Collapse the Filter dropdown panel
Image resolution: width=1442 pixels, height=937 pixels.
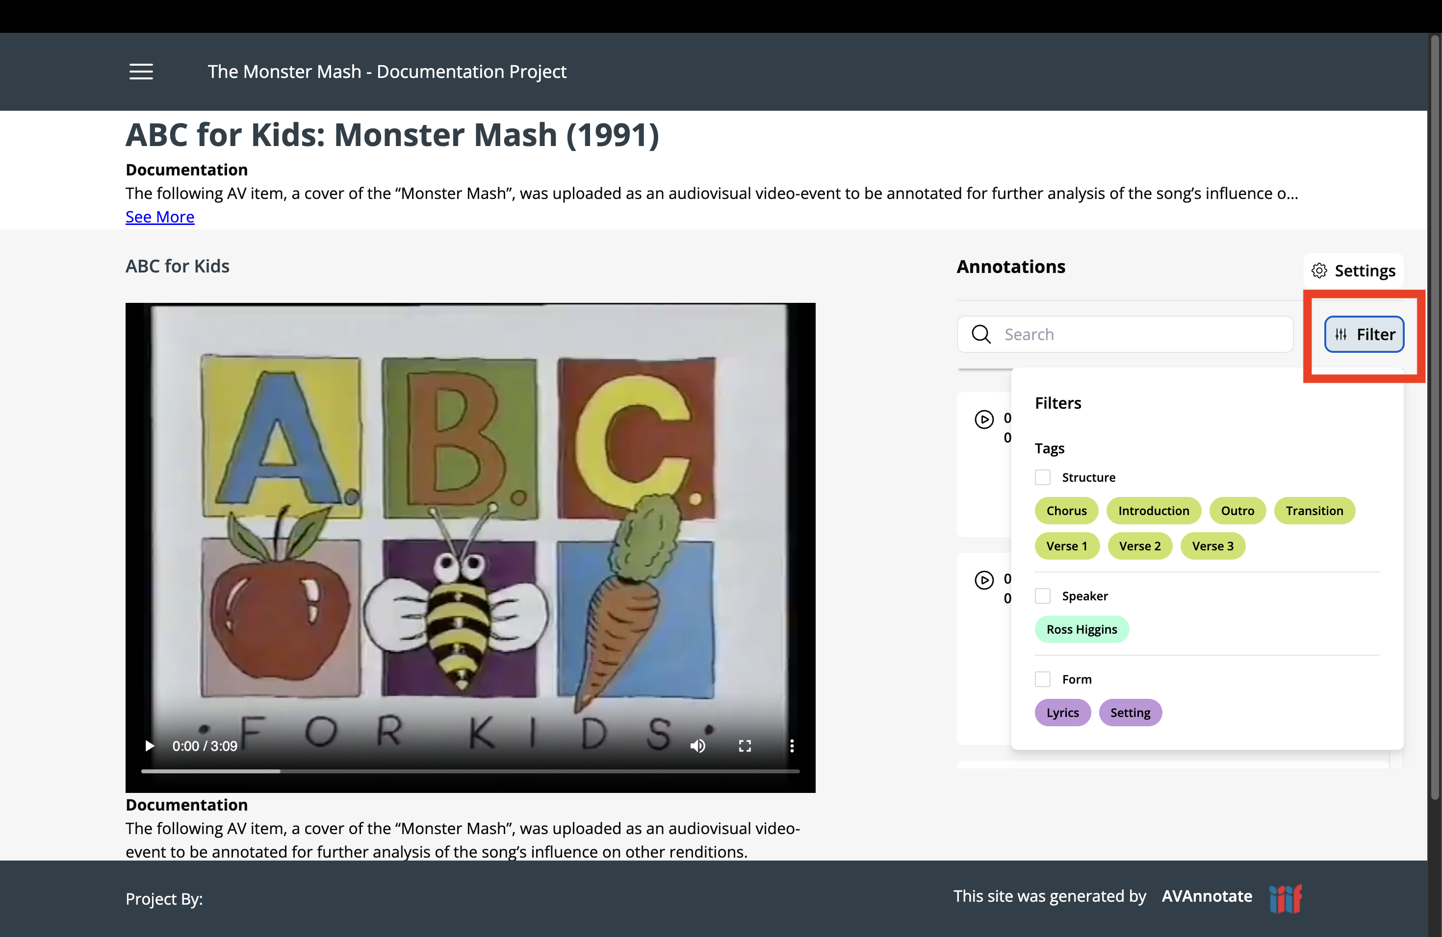click(x=1364, y=334)
